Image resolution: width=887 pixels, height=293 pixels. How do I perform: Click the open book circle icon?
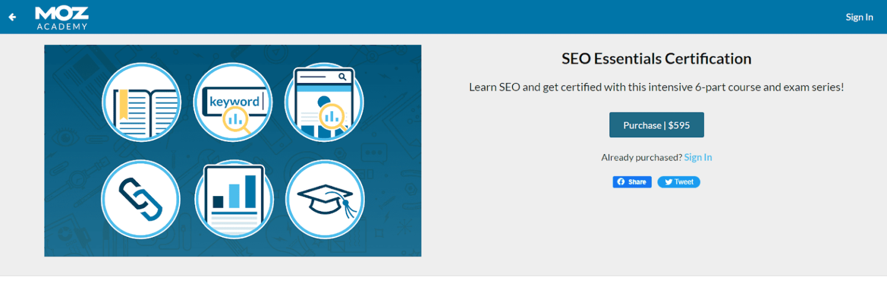[x=141, y=102]
